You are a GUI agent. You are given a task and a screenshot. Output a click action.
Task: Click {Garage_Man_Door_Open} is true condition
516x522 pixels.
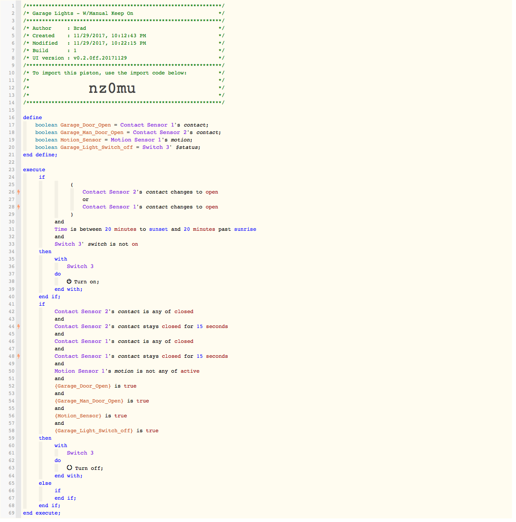(102, 401)
